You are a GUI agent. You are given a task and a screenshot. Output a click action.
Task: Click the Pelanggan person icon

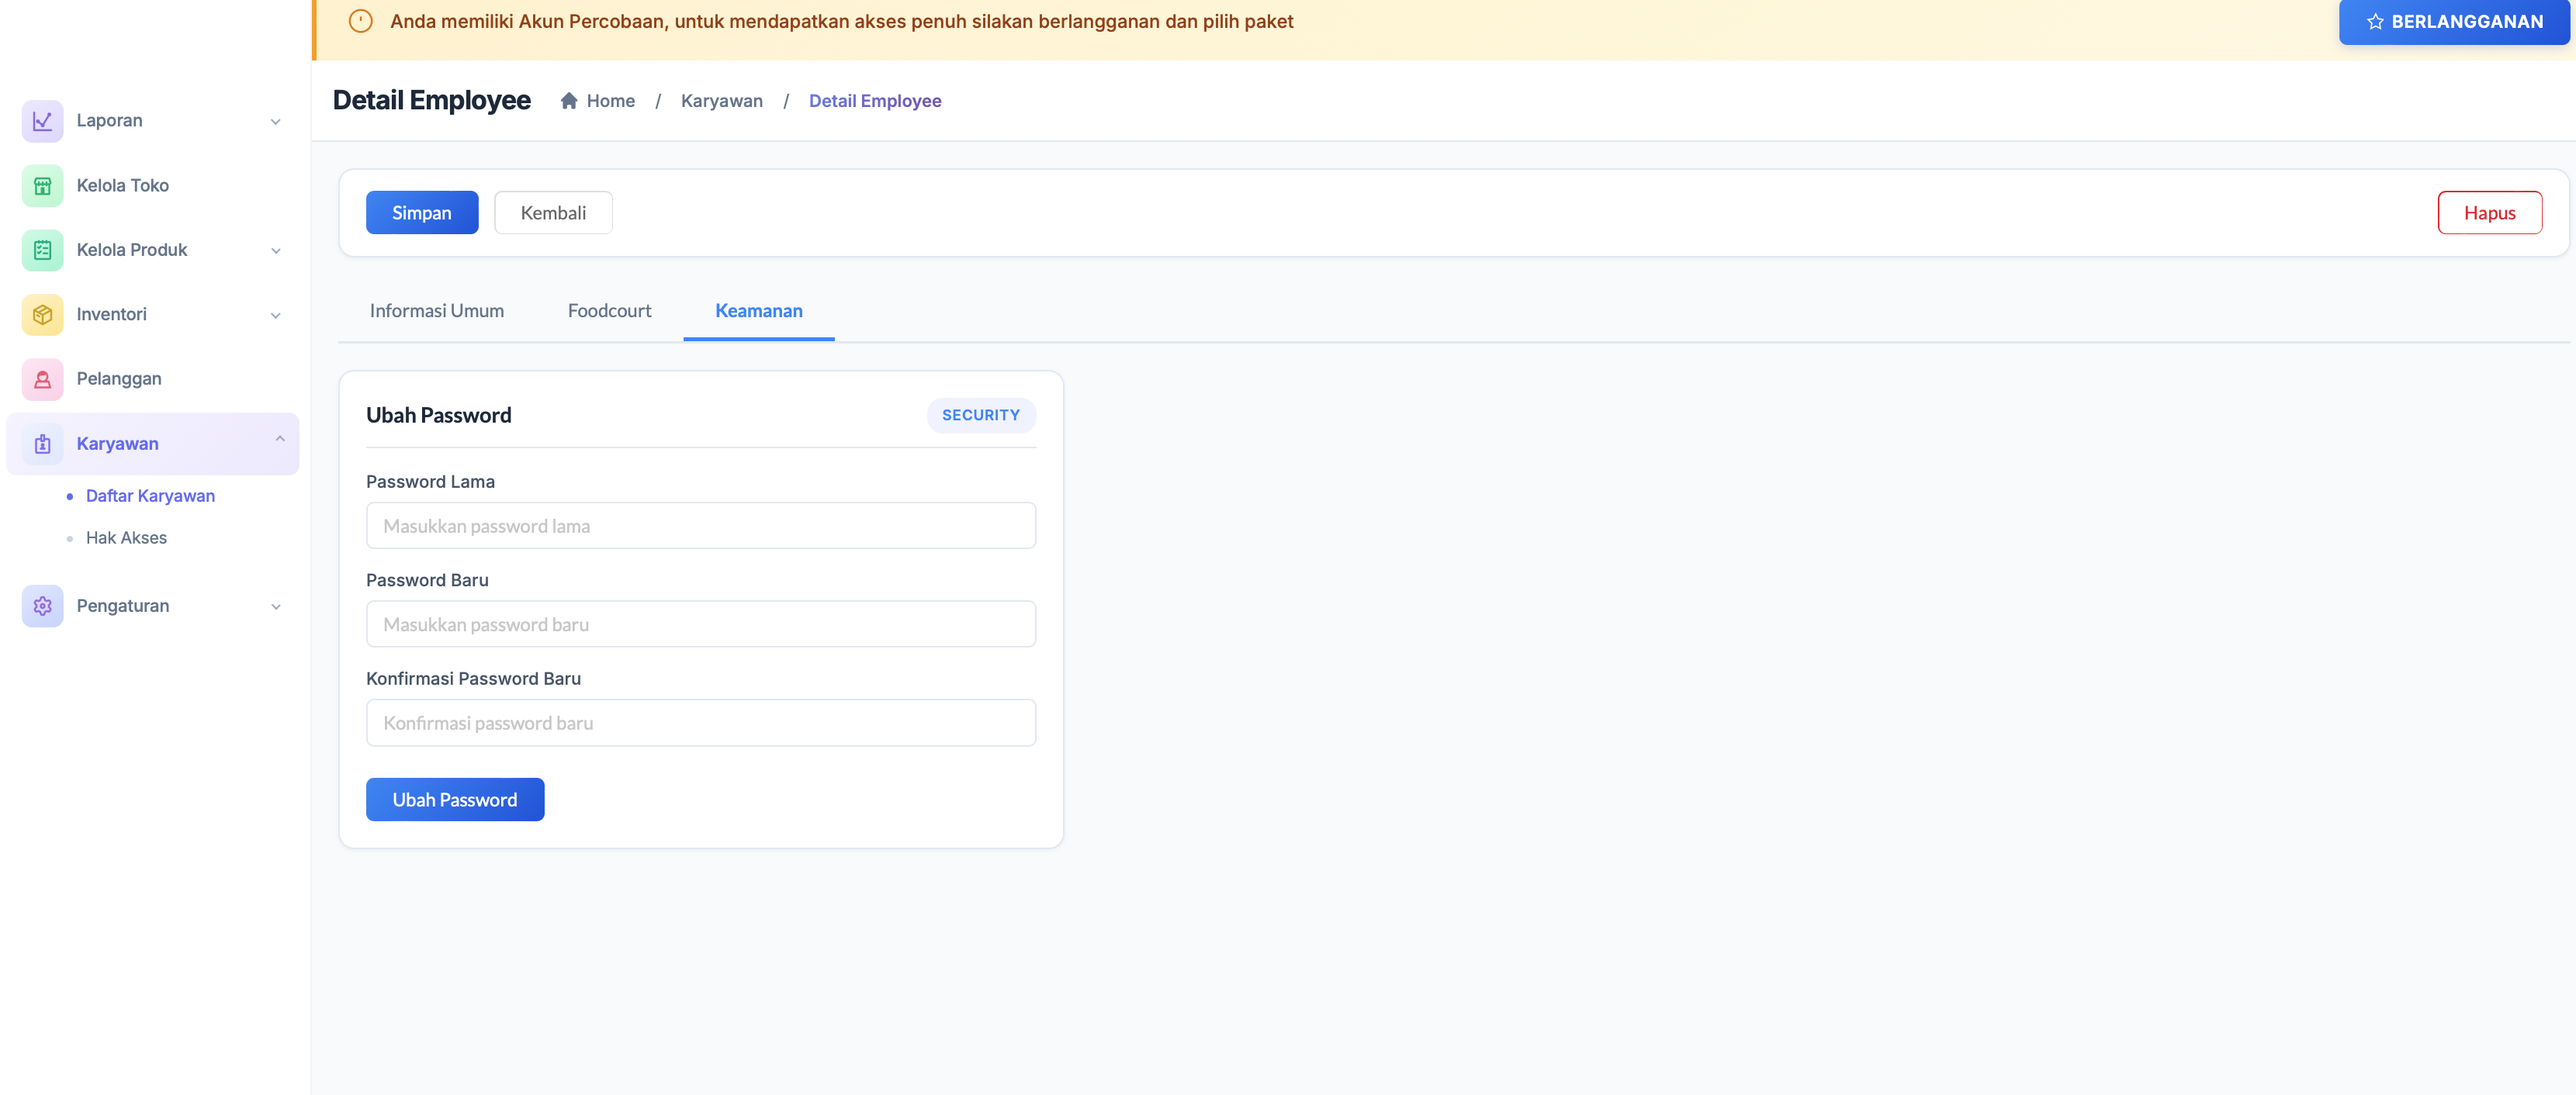point(42,378)
